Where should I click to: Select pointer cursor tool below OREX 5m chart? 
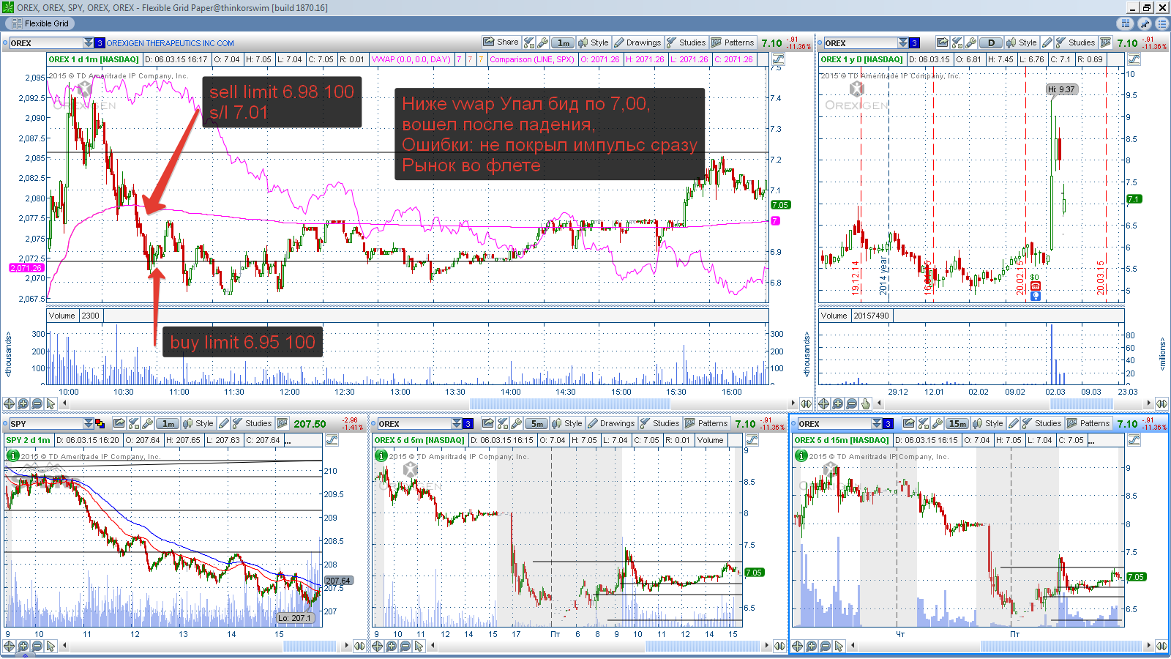coord(419,646)
